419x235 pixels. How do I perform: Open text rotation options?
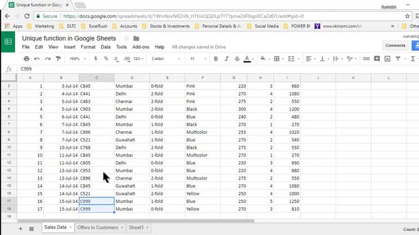tap(350, 59)
